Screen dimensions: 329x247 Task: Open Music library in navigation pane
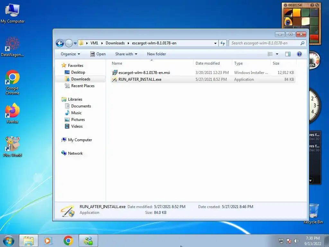[x=76, y=113]
